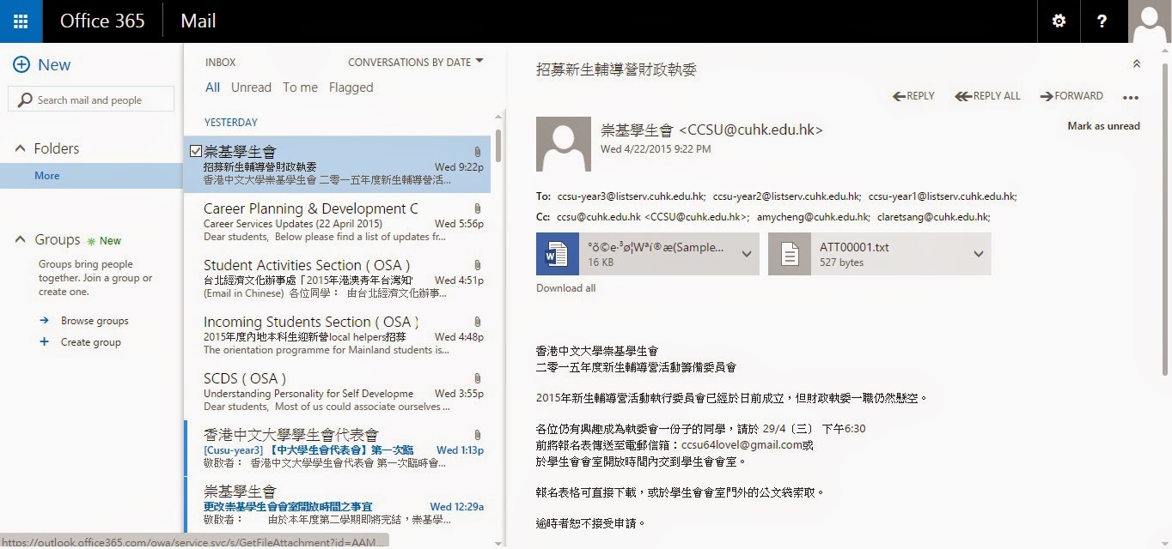Open your account profile picture menu
The image size is (1172, 549).
(x=1149, y=21)
